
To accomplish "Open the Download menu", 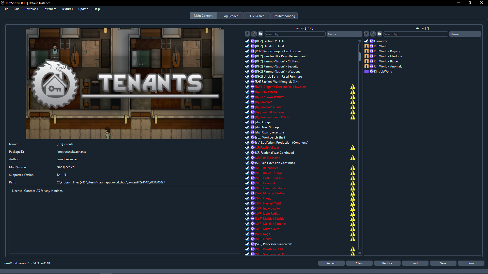I will 31,9.
